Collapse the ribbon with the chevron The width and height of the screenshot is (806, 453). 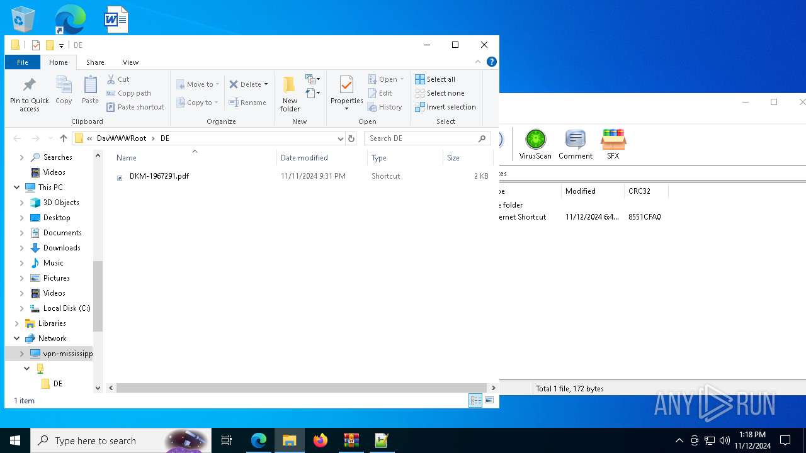click(x=478, y=62)
